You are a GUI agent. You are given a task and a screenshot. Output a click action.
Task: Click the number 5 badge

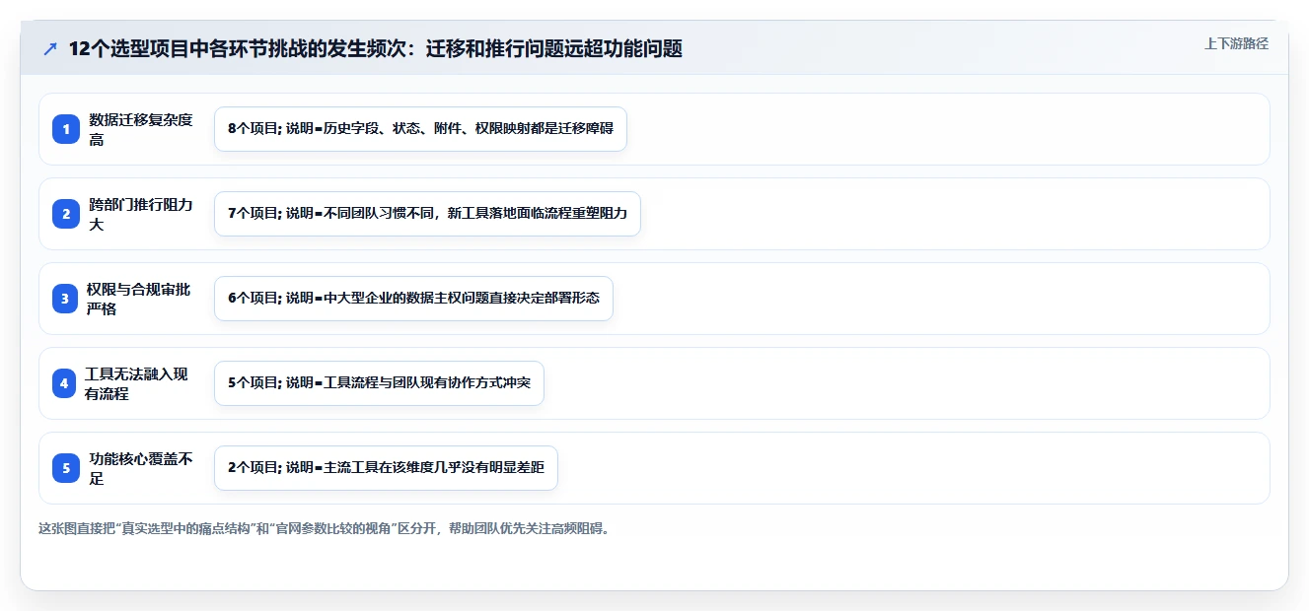pos(66,468)
